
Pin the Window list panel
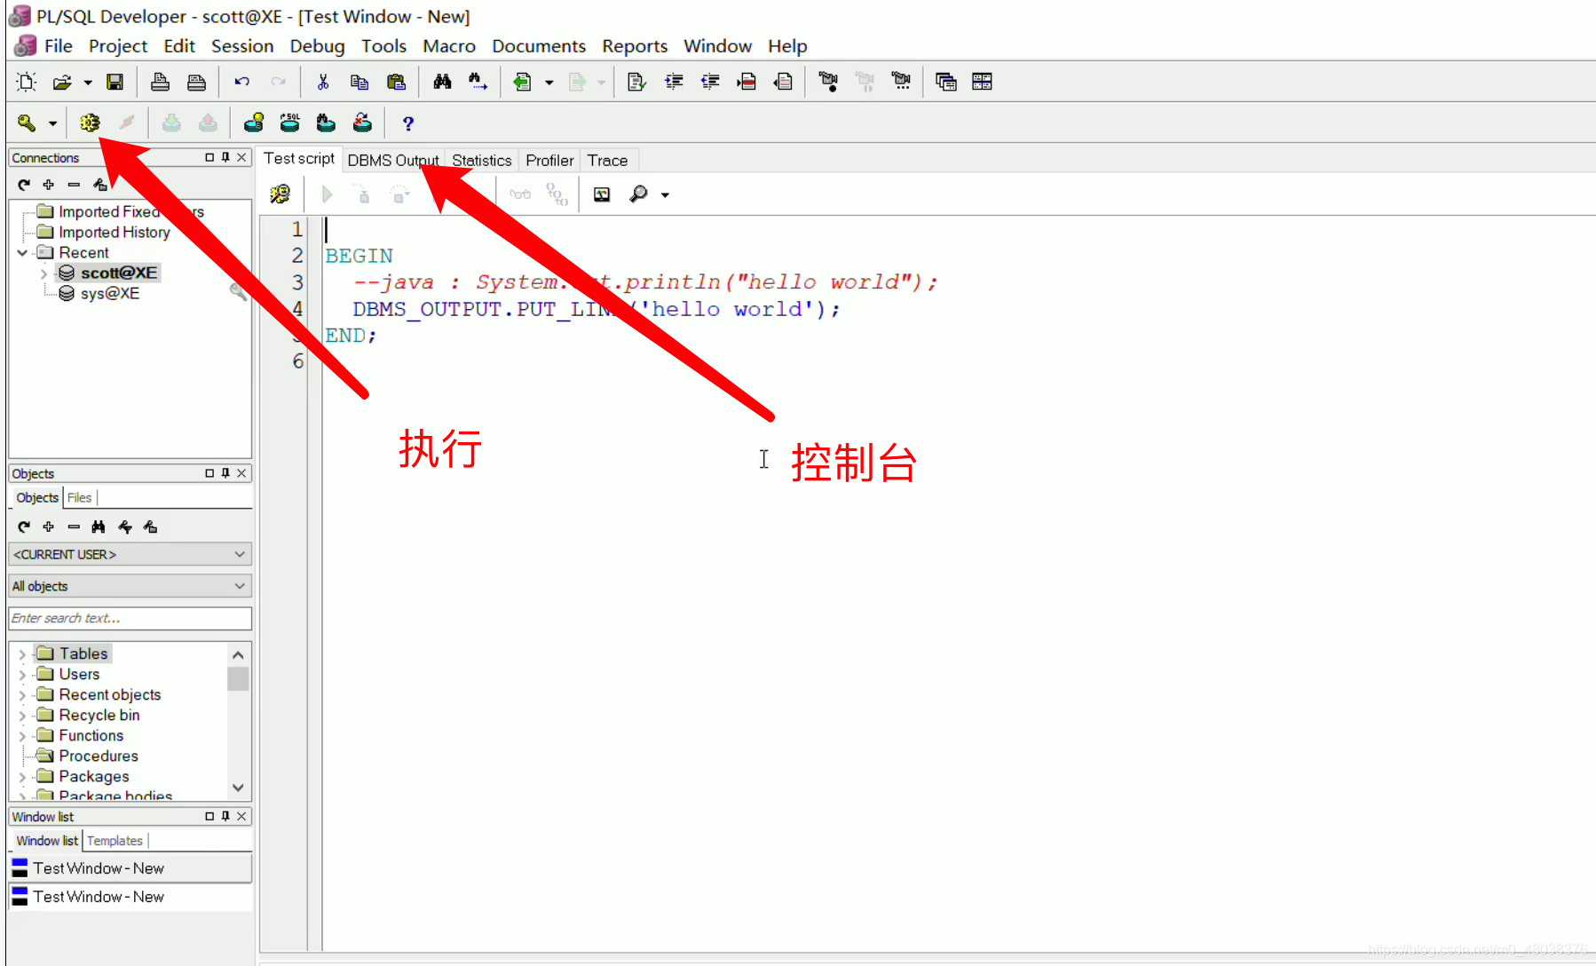click(225, 816)
